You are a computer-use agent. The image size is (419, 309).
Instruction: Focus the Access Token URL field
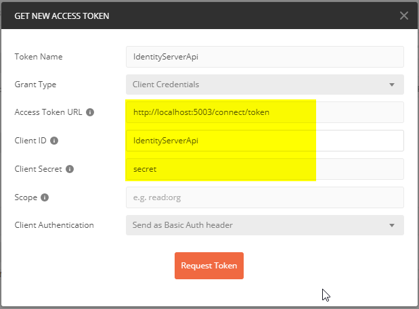click(x=265, y=112)
